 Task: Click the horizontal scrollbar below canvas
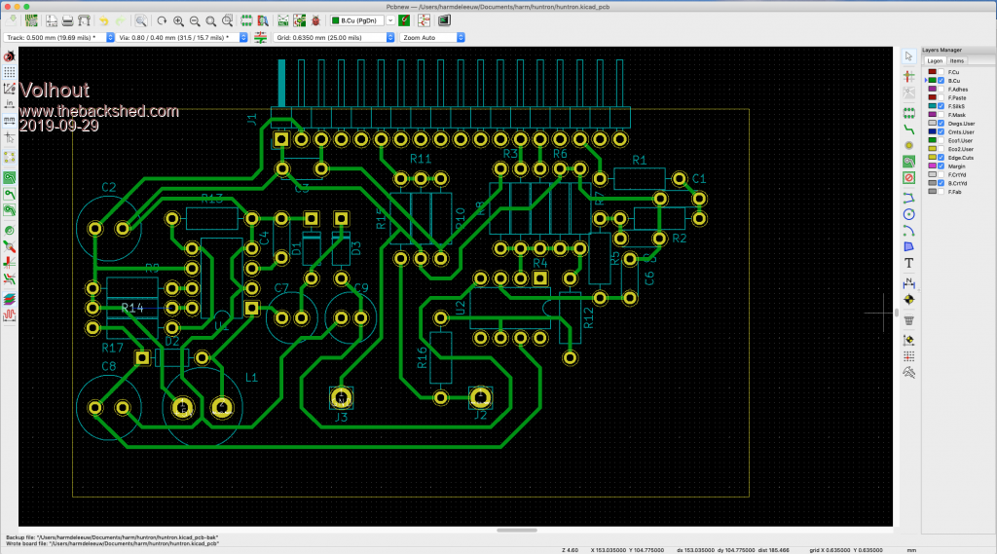pos(517,531)
